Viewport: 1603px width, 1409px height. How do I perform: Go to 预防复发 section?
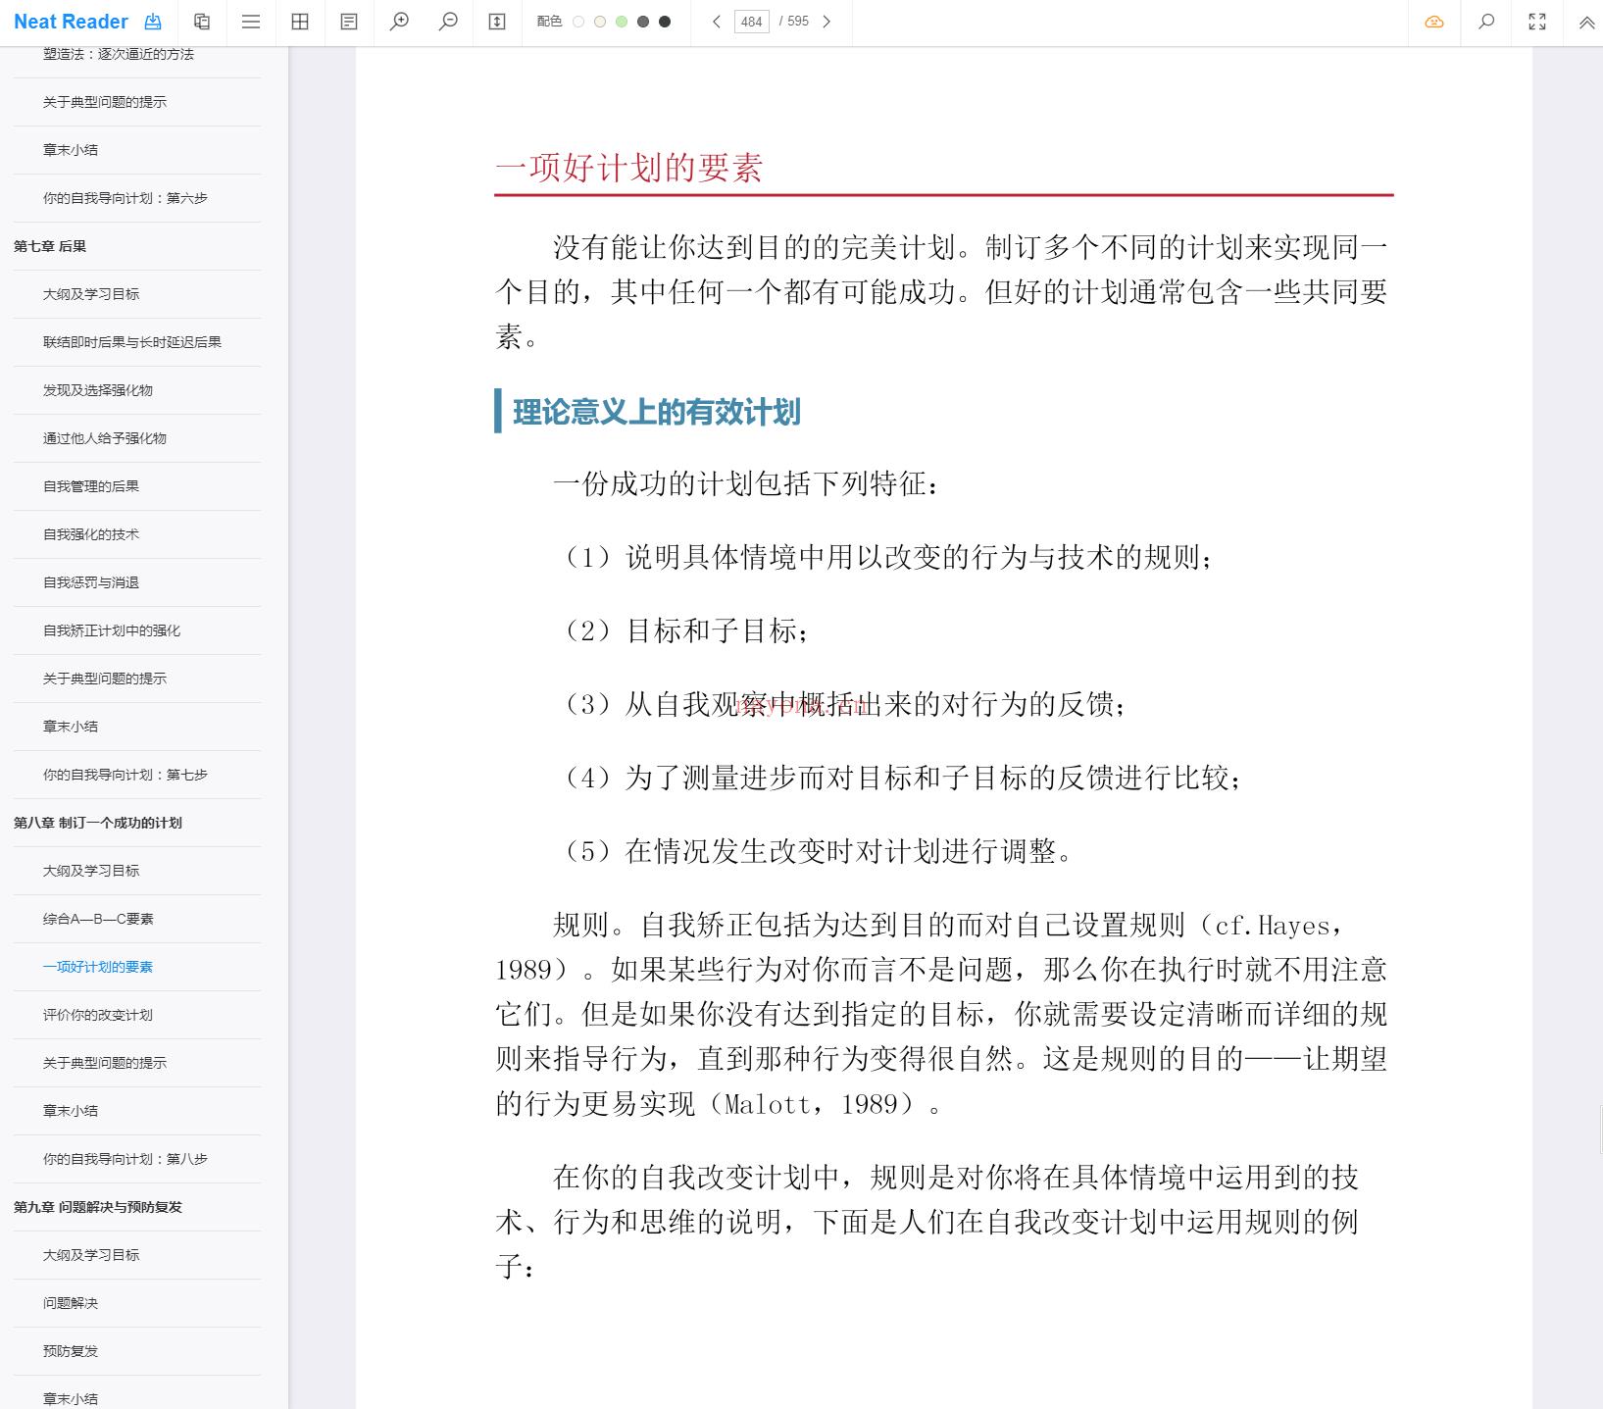tap(71, 1351)
